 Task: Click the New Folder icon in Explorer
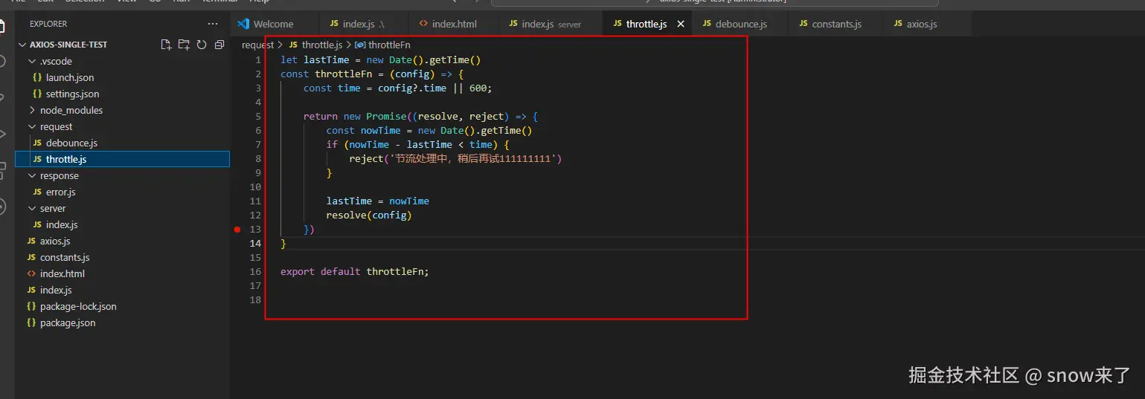184,45
